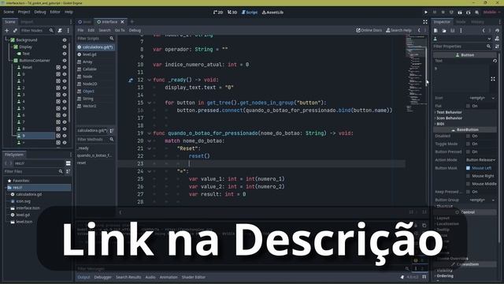Screen dimensions: 504x284
Task: Open the Shader Editor bottom tab
Action: coord(194,277)
